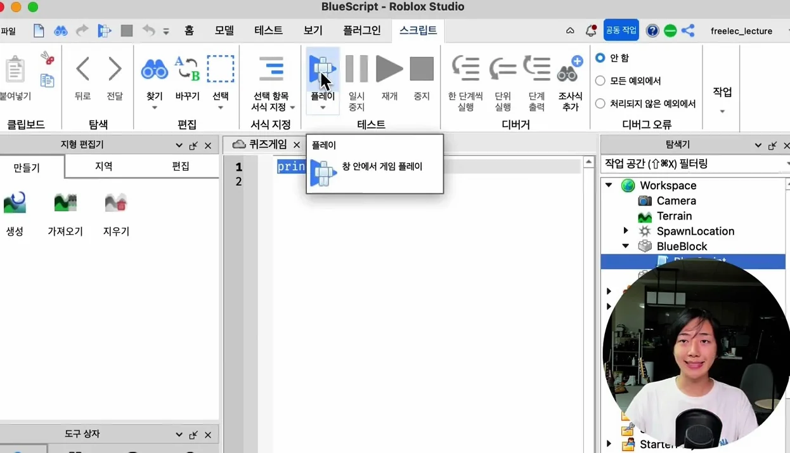Switch to the Plugins (플러그인) ribbon tab

(x=362, y=30)
